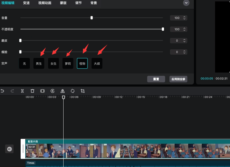Screen dimensions: 230x167
Task: Undo the last edit
Action: [x=2, y=91]
